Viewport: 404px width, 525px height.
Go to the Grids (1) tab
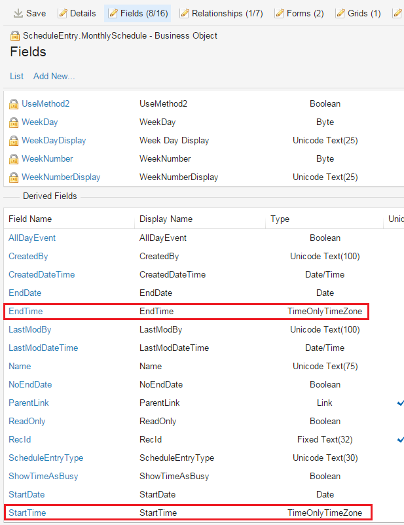(358, 13)
